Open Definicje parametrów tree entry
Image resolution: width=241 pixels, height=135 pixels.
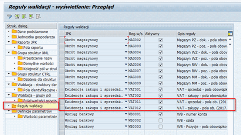pos(34,111)
